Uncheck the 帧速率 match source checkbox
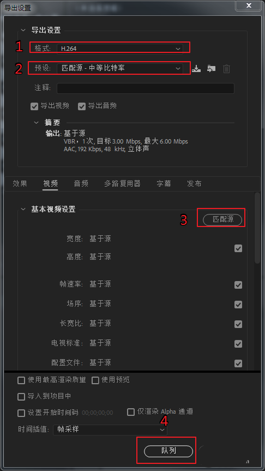Screen dimensions: 265x471 (x=238, y=285)
